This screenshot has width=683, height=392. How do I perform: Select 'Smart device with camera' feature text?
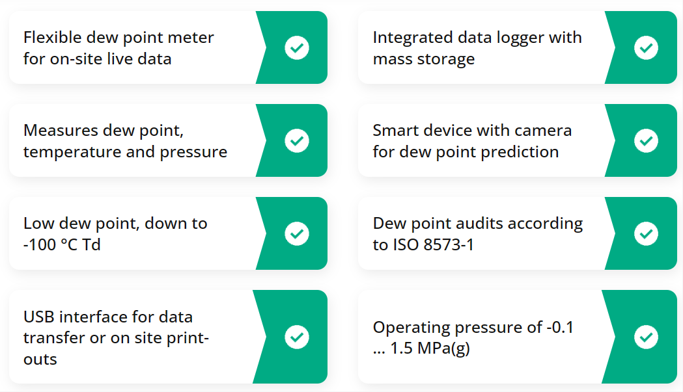coord(472,131)
